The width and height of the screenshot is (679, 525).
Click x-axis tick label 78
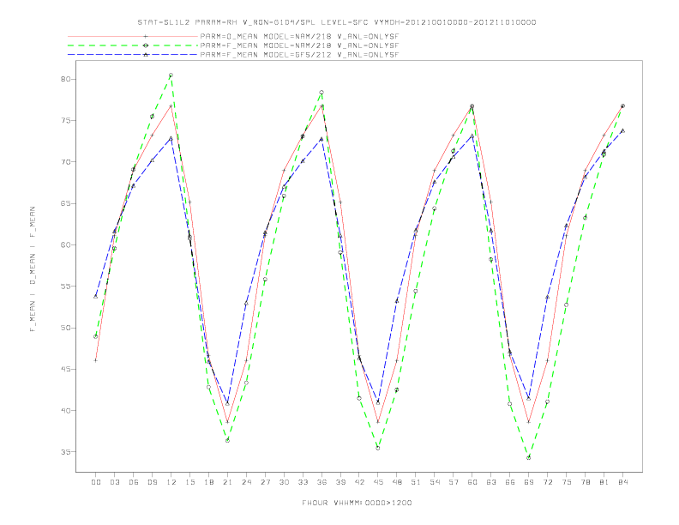585,482
